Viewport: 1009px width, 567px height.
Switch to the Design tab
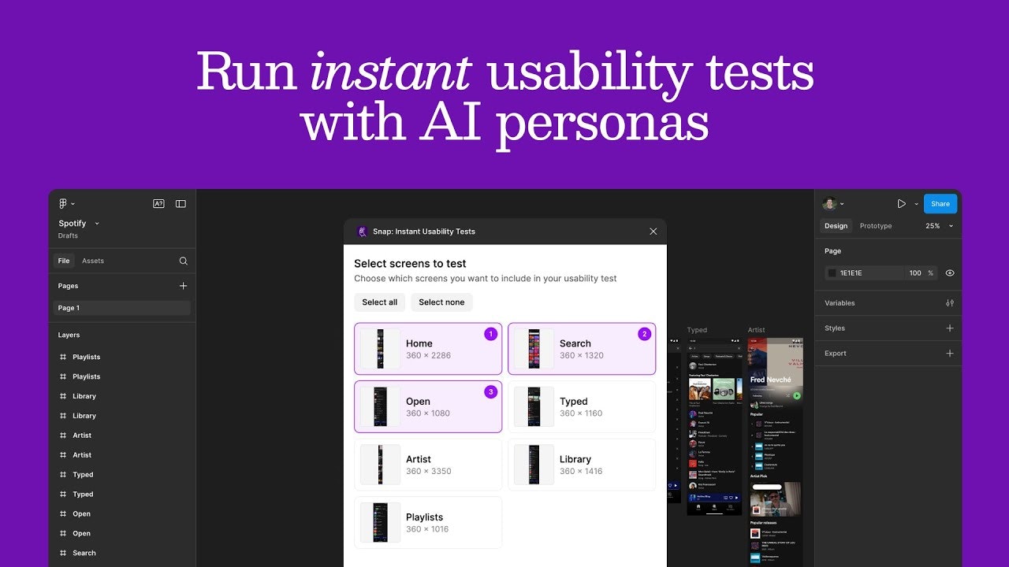[836, 226]
